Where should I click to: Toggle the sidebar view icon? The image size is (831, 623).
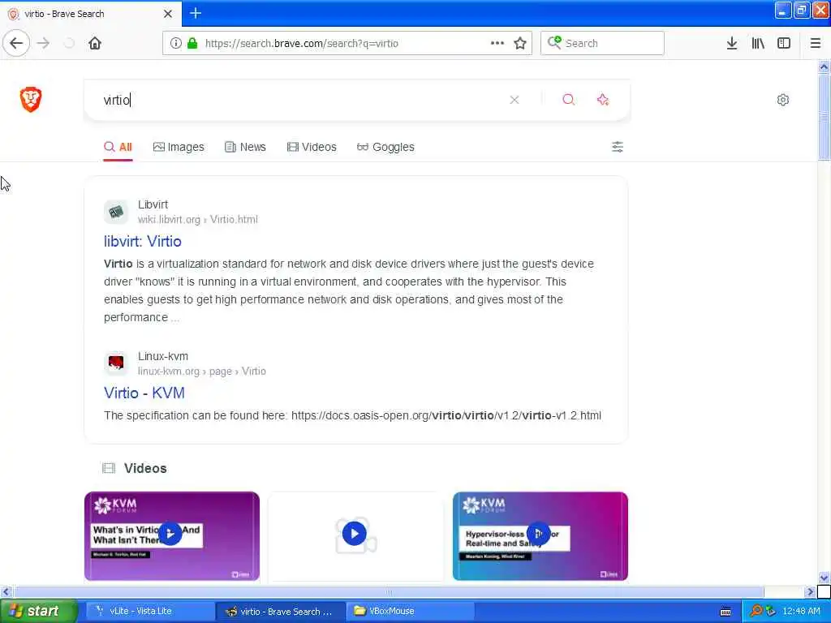[784, 43]
